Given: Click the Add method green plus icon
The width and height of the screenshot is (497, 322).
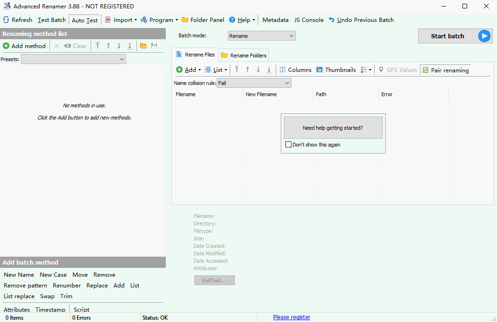Looking at the screenshot, I should coord(6,46).
